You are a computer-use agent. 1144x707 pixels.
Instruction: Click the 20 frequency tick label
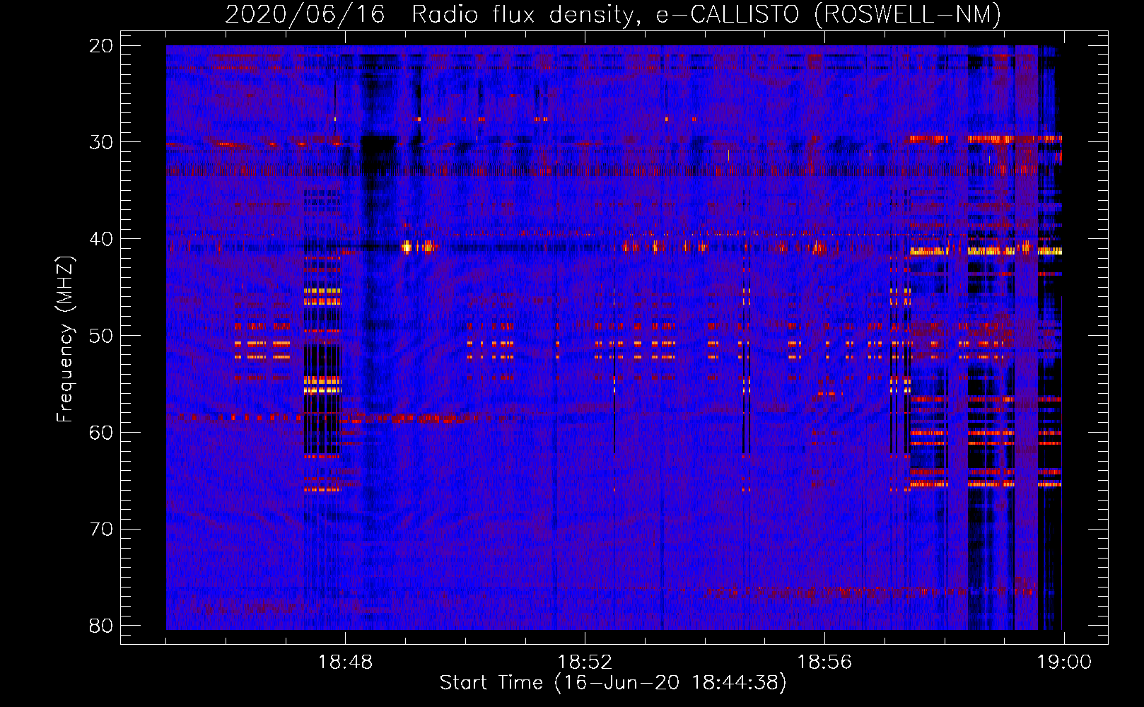coord(101,46)
